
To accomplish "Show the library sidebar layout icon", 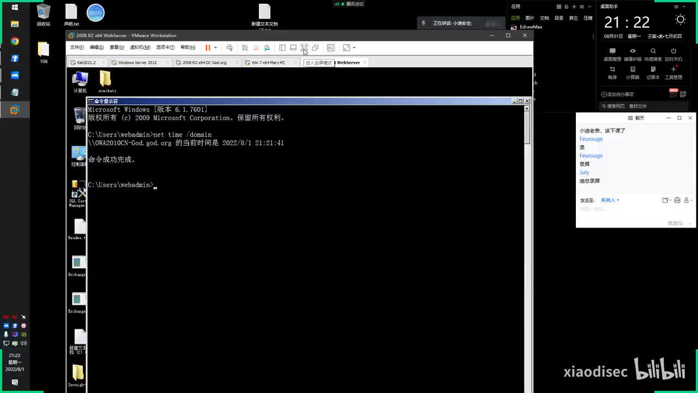I will coord(282,47).
